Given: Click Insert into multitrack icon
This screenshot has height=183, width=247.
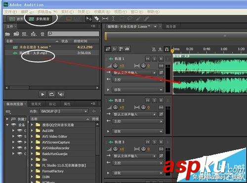Looking at the screenshot, I should (x=34, y=34).
